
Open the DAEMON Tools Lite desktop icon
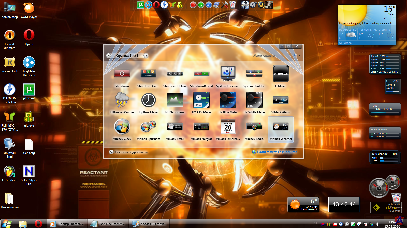[10, 90]
